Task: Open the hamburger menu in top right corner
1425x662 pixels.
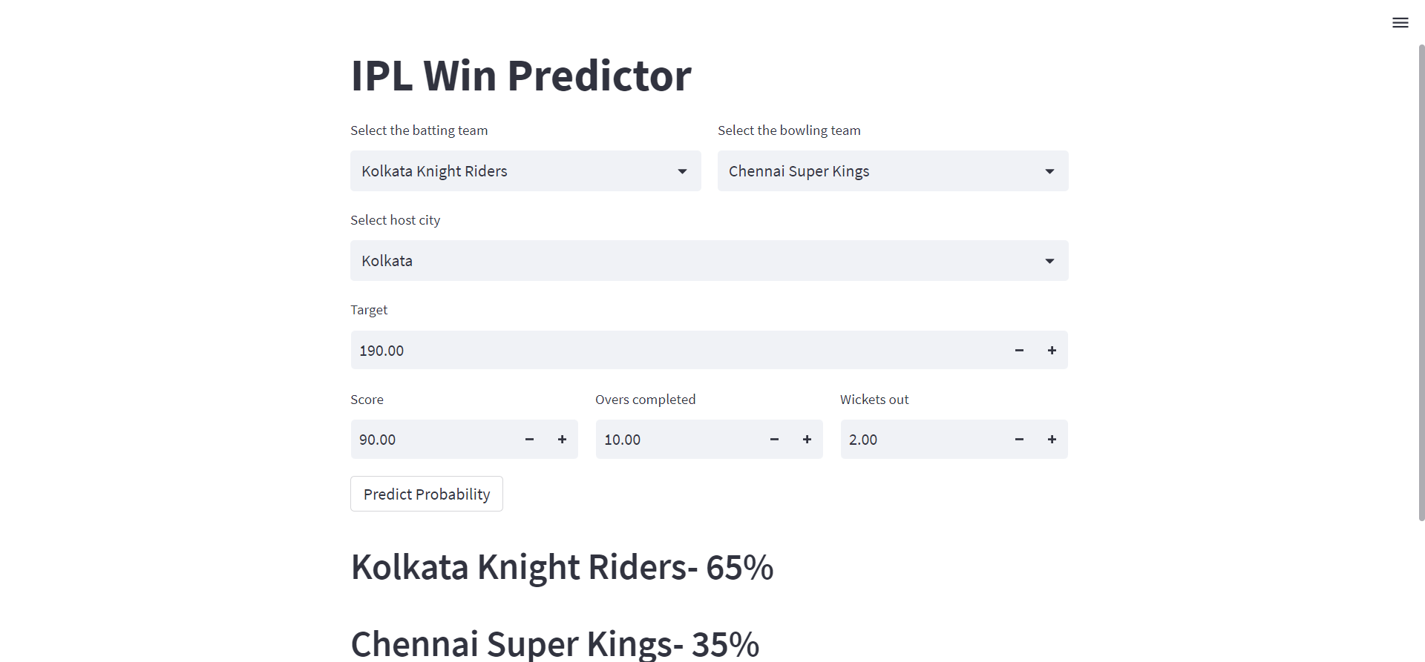Action: click(x=1401, y=22)
